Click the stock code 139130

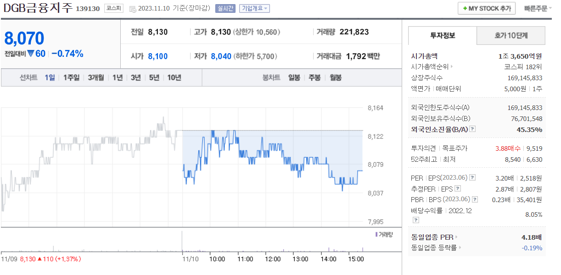pos(88,9)
